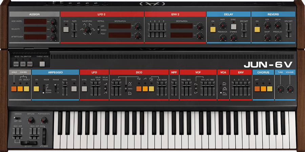Image resolution: width=305 pixels, height=152 pixels.
Task: Click the VOLUME knob
Action: [x=290, y=89]
